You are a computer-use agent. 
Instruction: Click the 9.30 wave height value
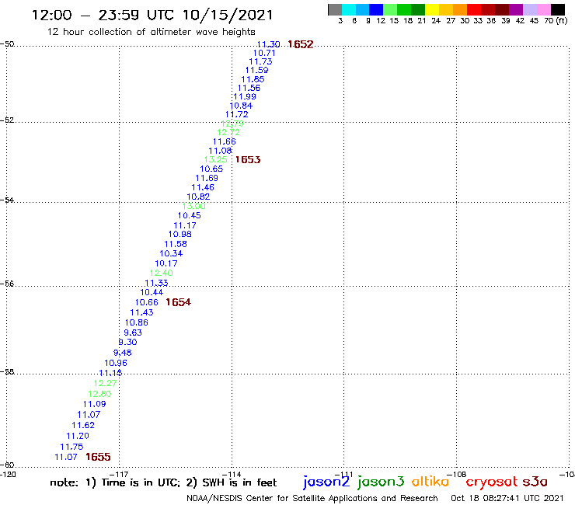pyautogui.click(x=127, y=342)
